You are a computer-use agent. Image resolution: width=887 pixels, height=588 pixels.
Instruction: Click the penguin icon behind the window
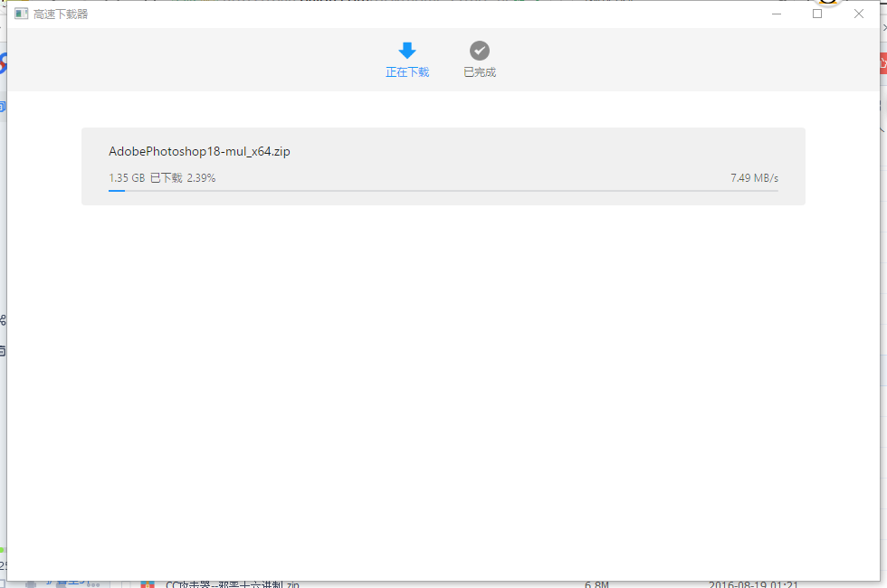826,3
